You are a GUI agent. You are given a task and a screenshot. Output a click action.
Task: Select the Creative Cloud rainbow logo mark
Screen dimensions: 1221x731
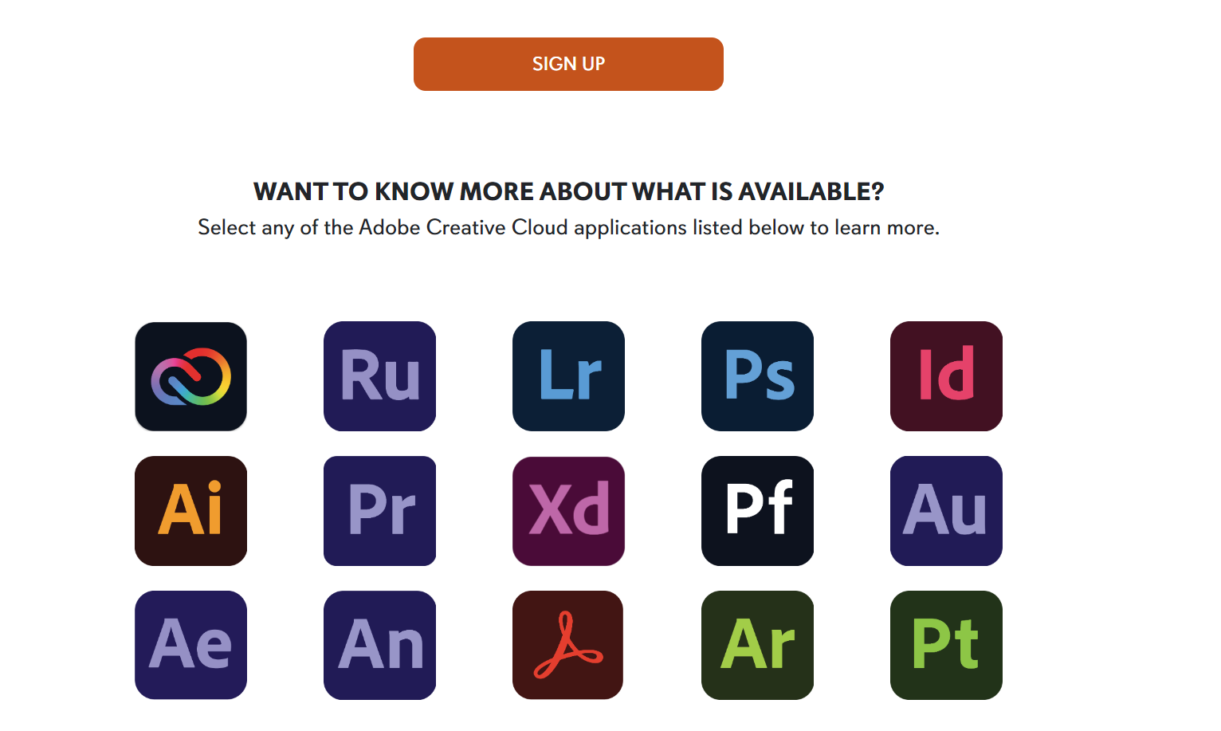pyautogui.click(x=191, y=376)
